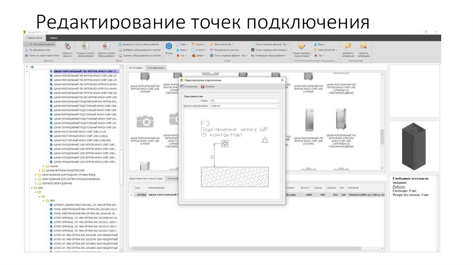
Task: Click Добавить оборудование к группе
Action: [x=139, y=50]
